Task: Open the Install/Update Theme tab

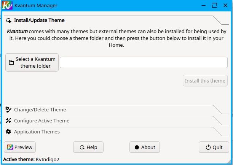Action: (116, 20)
